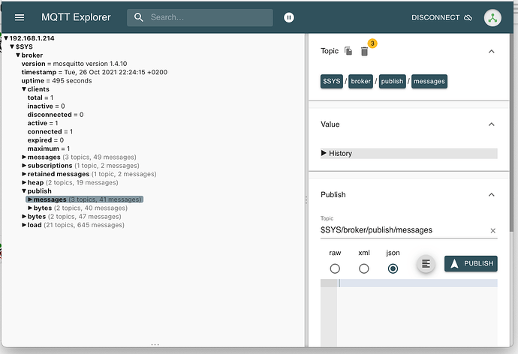Clear the publish topic field
Screen dimensions: 518x354
tap(493, 230)
